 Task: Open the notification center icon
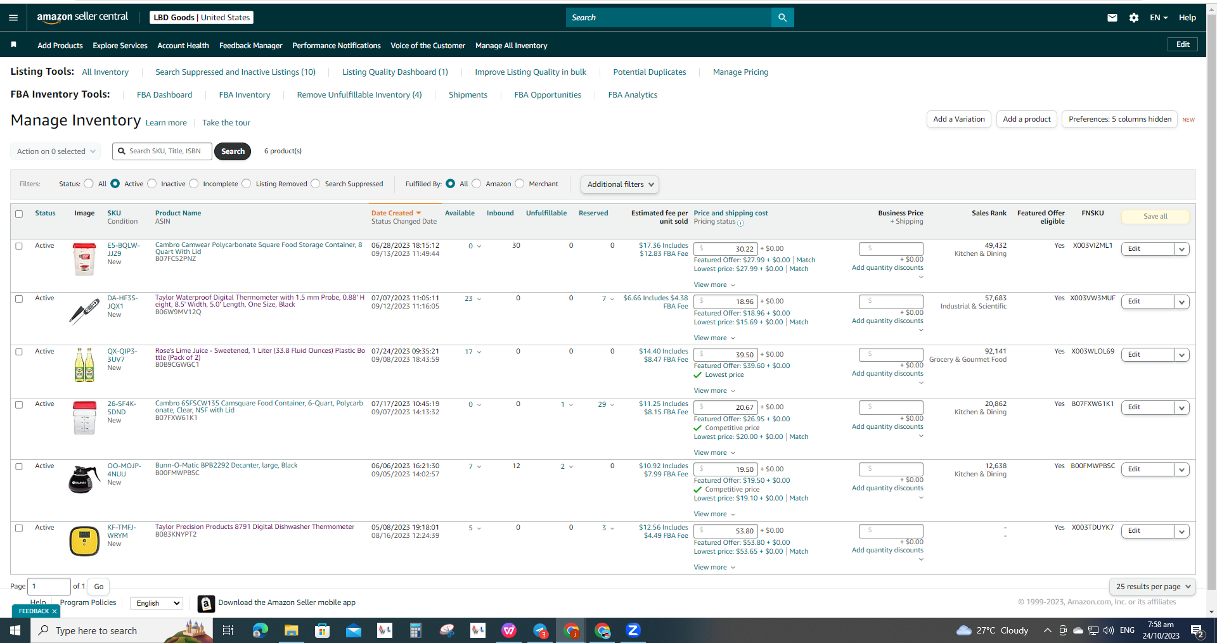(x=1197, y=630)
